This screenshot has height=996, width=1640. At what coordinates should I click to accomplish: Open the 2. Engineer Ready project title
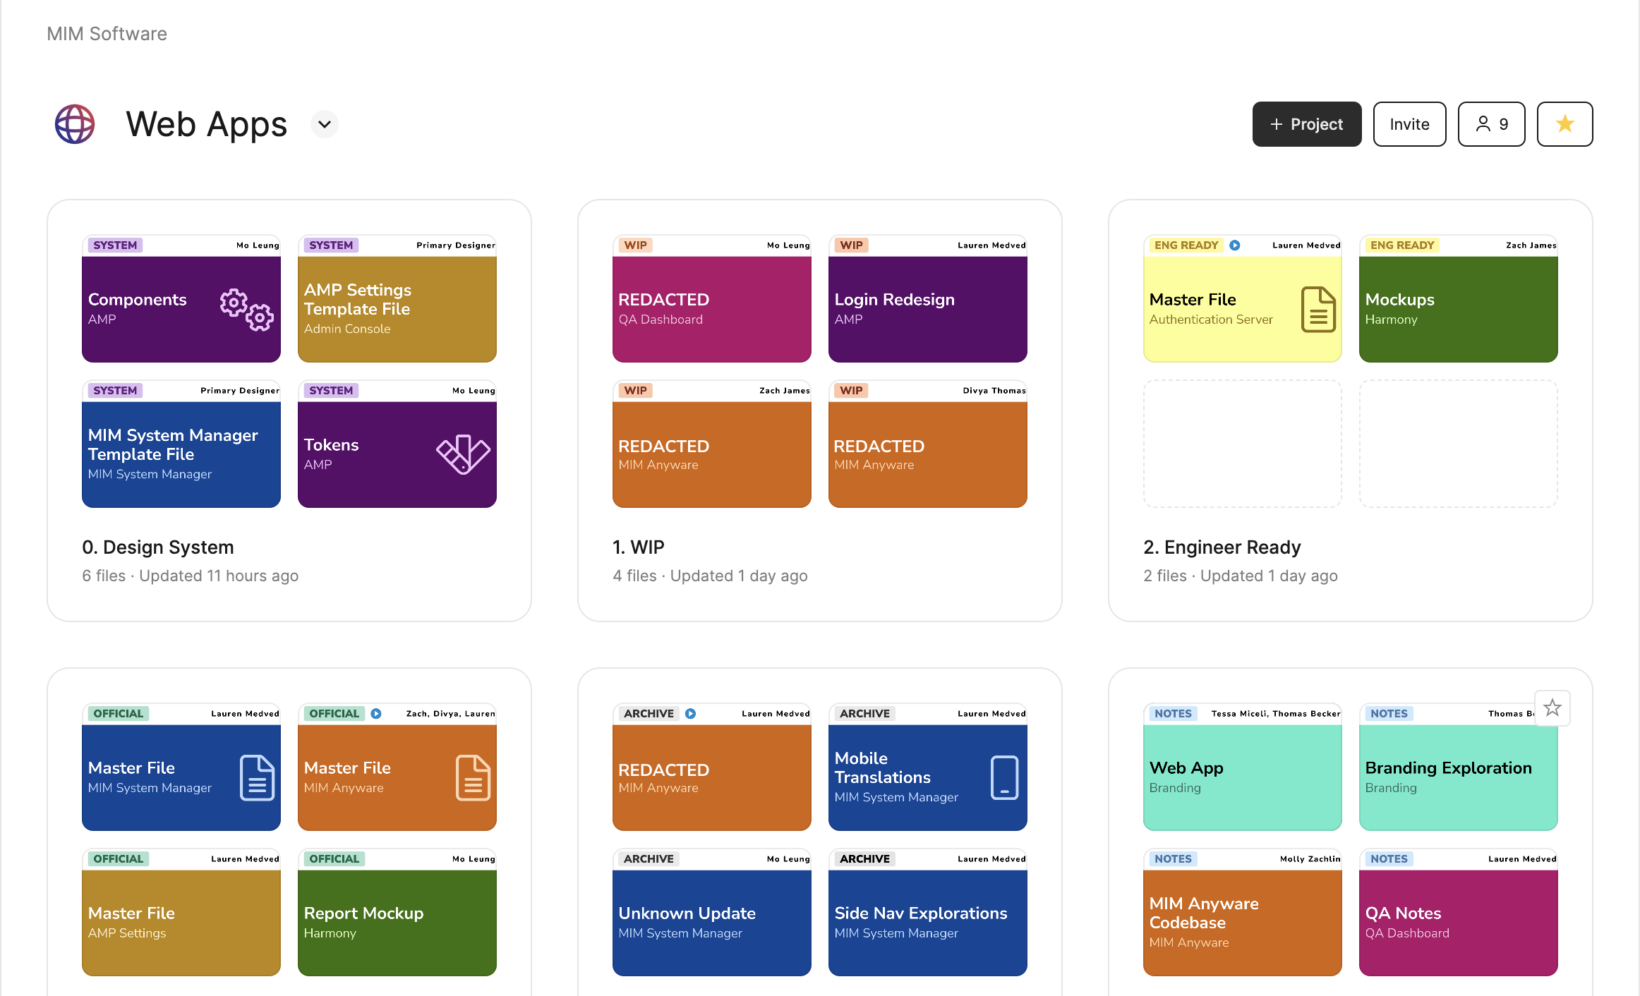pyautogui.click(x=1222, y=547)
